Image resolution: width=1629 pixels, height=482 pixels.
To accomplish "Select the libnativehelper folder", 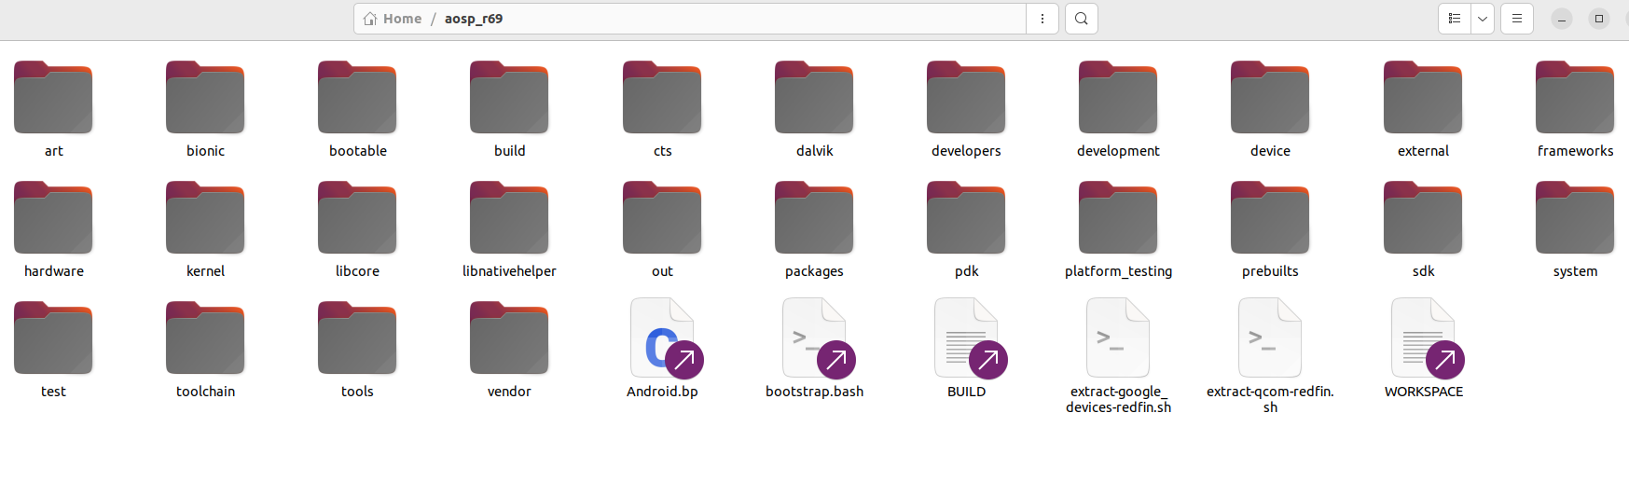I will click(509, 219).
